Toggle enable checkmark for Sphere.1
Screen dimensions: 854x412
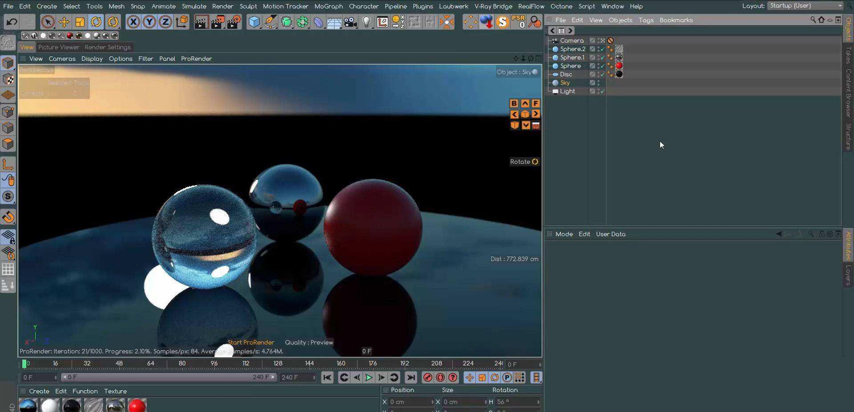pyautogui.click(x=603, y=57)
